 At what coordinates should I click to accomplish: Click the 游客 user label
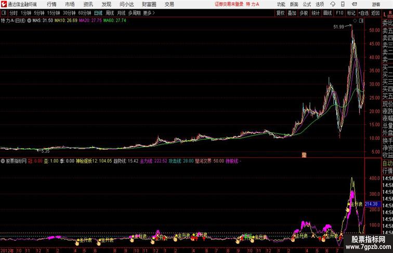click(x=376, y=4)
